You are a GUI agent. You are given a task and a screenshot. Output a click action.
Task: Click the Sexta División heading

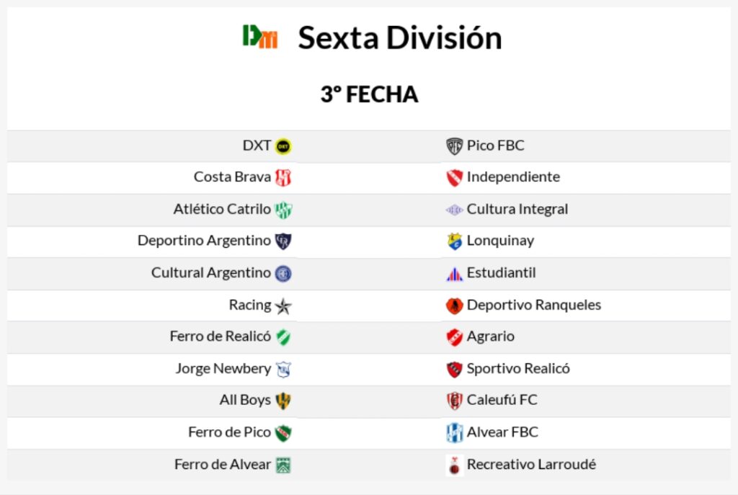[400, 37]
